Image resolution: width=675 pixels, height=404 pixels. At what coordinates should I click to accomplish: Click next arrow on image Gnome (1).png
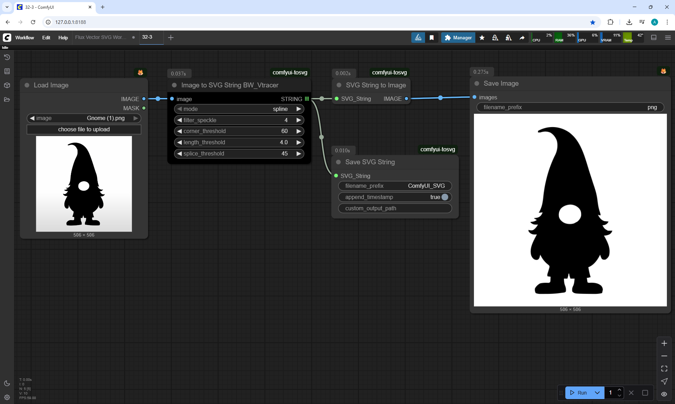click(x=136, y=118)
